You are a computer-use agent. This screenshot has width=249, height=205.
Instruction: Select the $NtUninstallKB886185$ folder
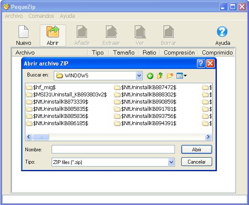click(x=57, y=123)
